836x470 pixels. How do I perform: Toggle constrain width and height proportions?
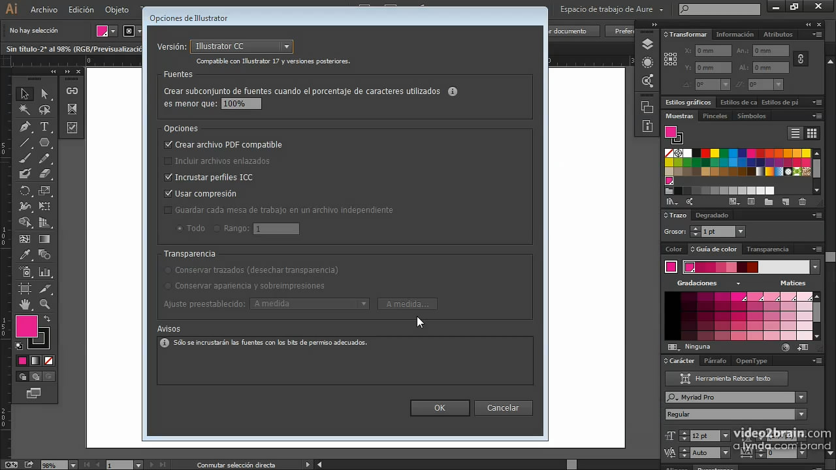tap(801, 59)
